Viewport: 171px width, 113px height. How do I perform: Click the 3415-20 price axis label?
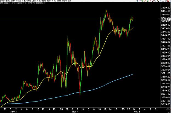[166, 49]
